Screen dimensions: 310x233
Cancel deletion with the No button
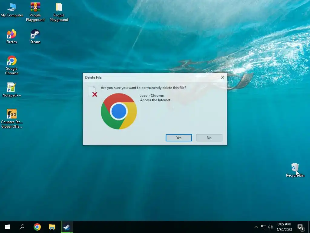(209, 138)
